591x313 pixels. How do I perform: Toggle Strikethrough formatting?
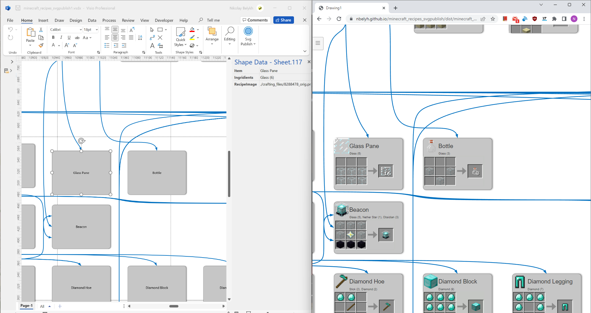coord(77,38)
